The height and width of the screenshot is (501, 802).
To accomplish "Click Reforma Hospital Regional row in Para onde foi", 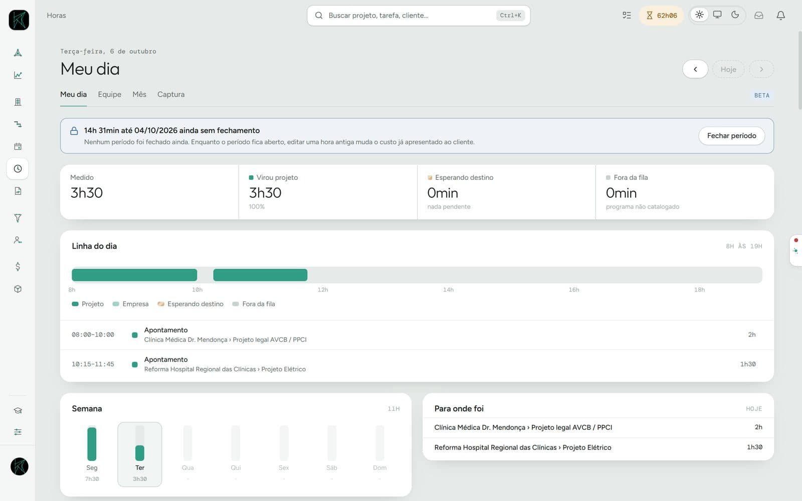I will pos(598,447).
